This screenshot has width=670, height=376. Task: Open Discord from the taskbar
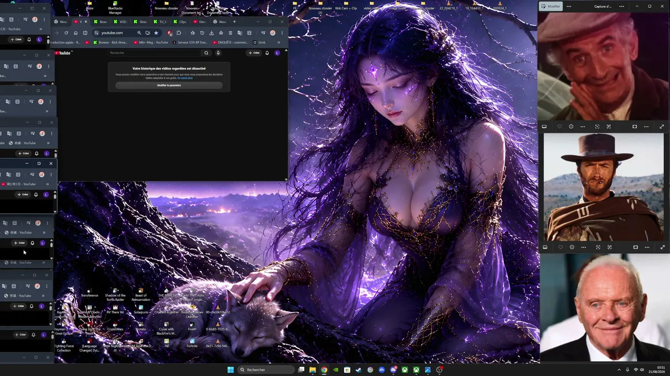pyautogui.click(x=393, y=370)
